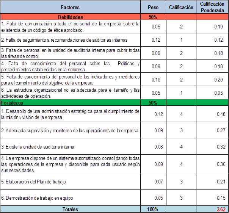Click the estructura organizacional weakness description
The image size is (229, 213).
[x=70, y=93]
